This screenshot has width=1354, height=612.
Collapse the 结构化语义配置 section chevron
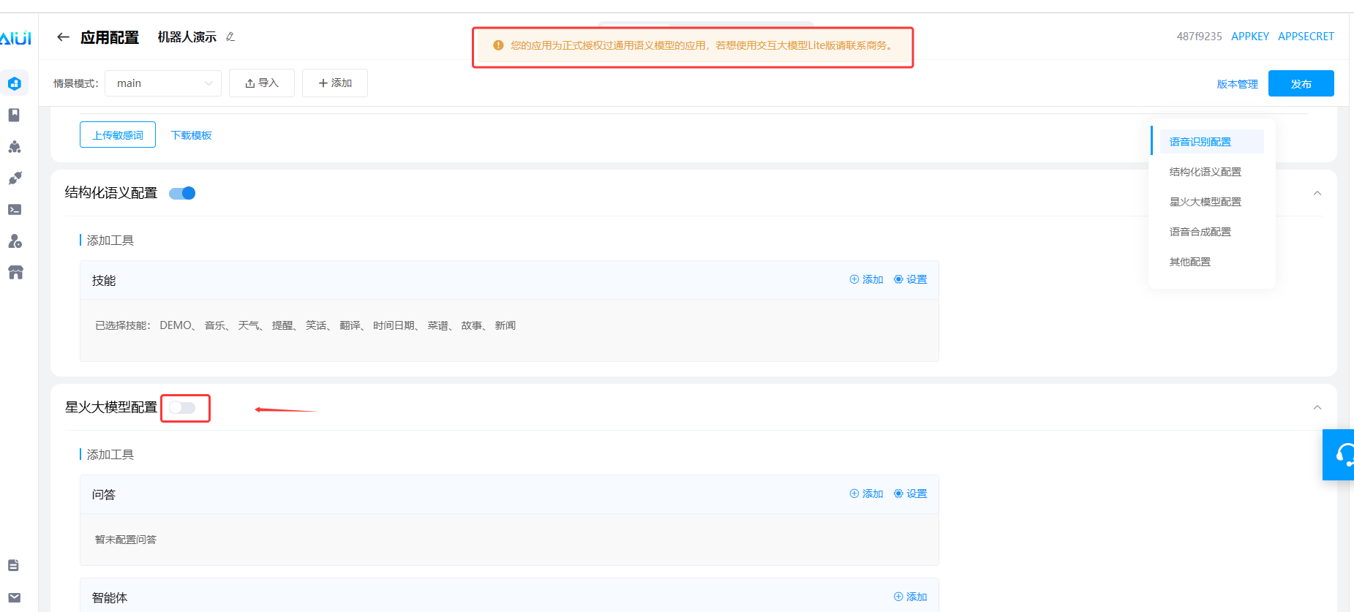1317,194
